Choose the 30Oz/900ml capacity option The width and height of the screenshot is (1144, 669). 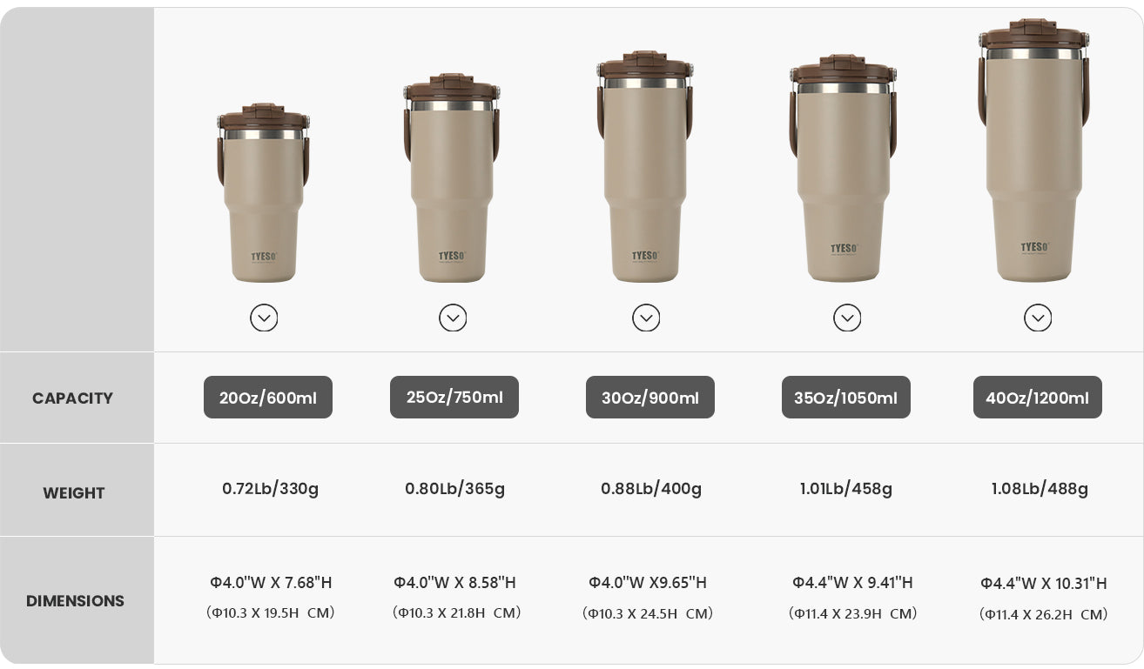tap(650, 398)
